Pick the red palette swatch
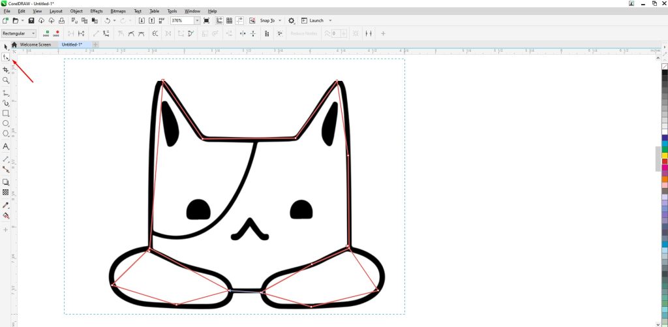Viewport: 668px width, 327px height. 665,162
